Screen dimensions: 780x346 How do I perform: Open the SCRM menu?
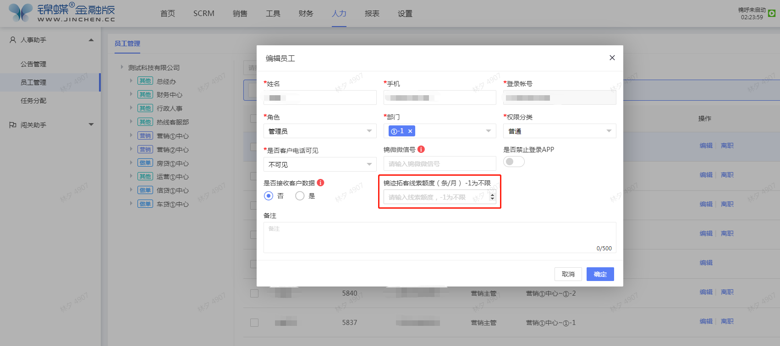(x=204, y=13)
